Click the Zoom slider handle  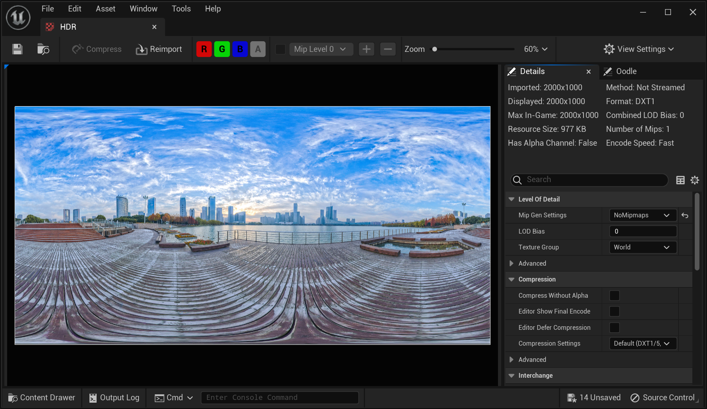(x=435, y=49)
